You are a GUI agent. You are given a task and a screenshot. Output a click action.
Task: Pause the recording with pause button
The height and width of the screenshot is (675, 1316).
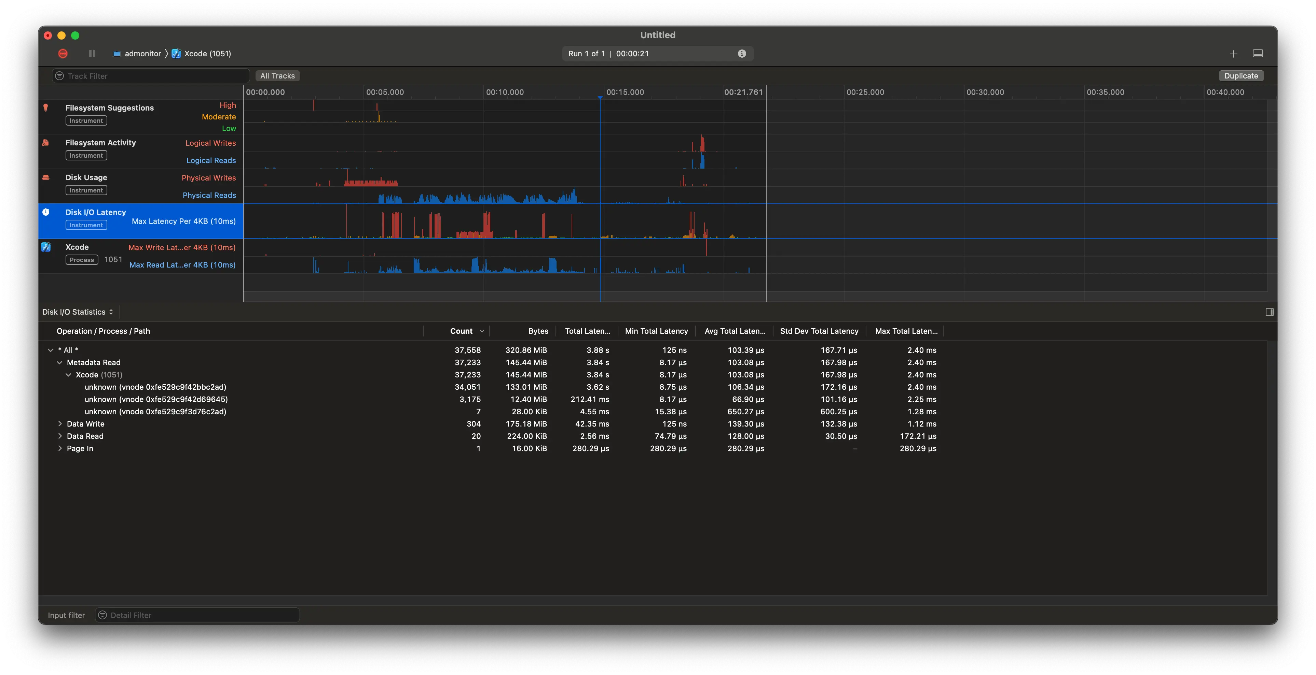92,54
